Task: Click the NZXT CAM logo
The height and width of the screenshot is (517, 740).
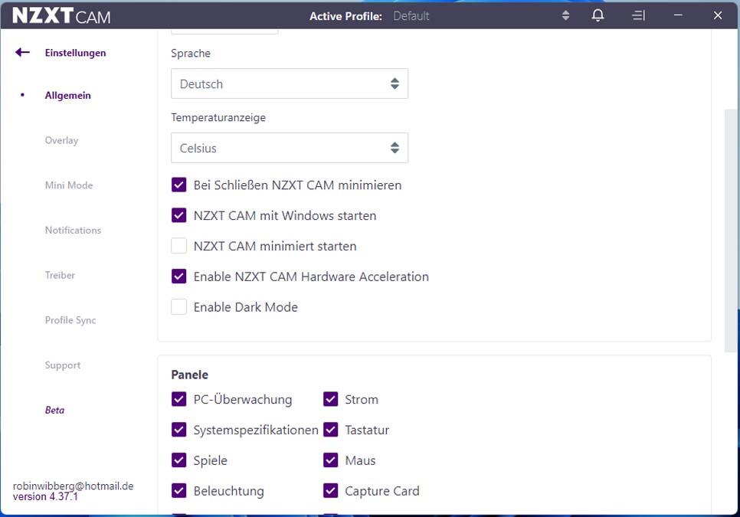Action: point(61,15)
